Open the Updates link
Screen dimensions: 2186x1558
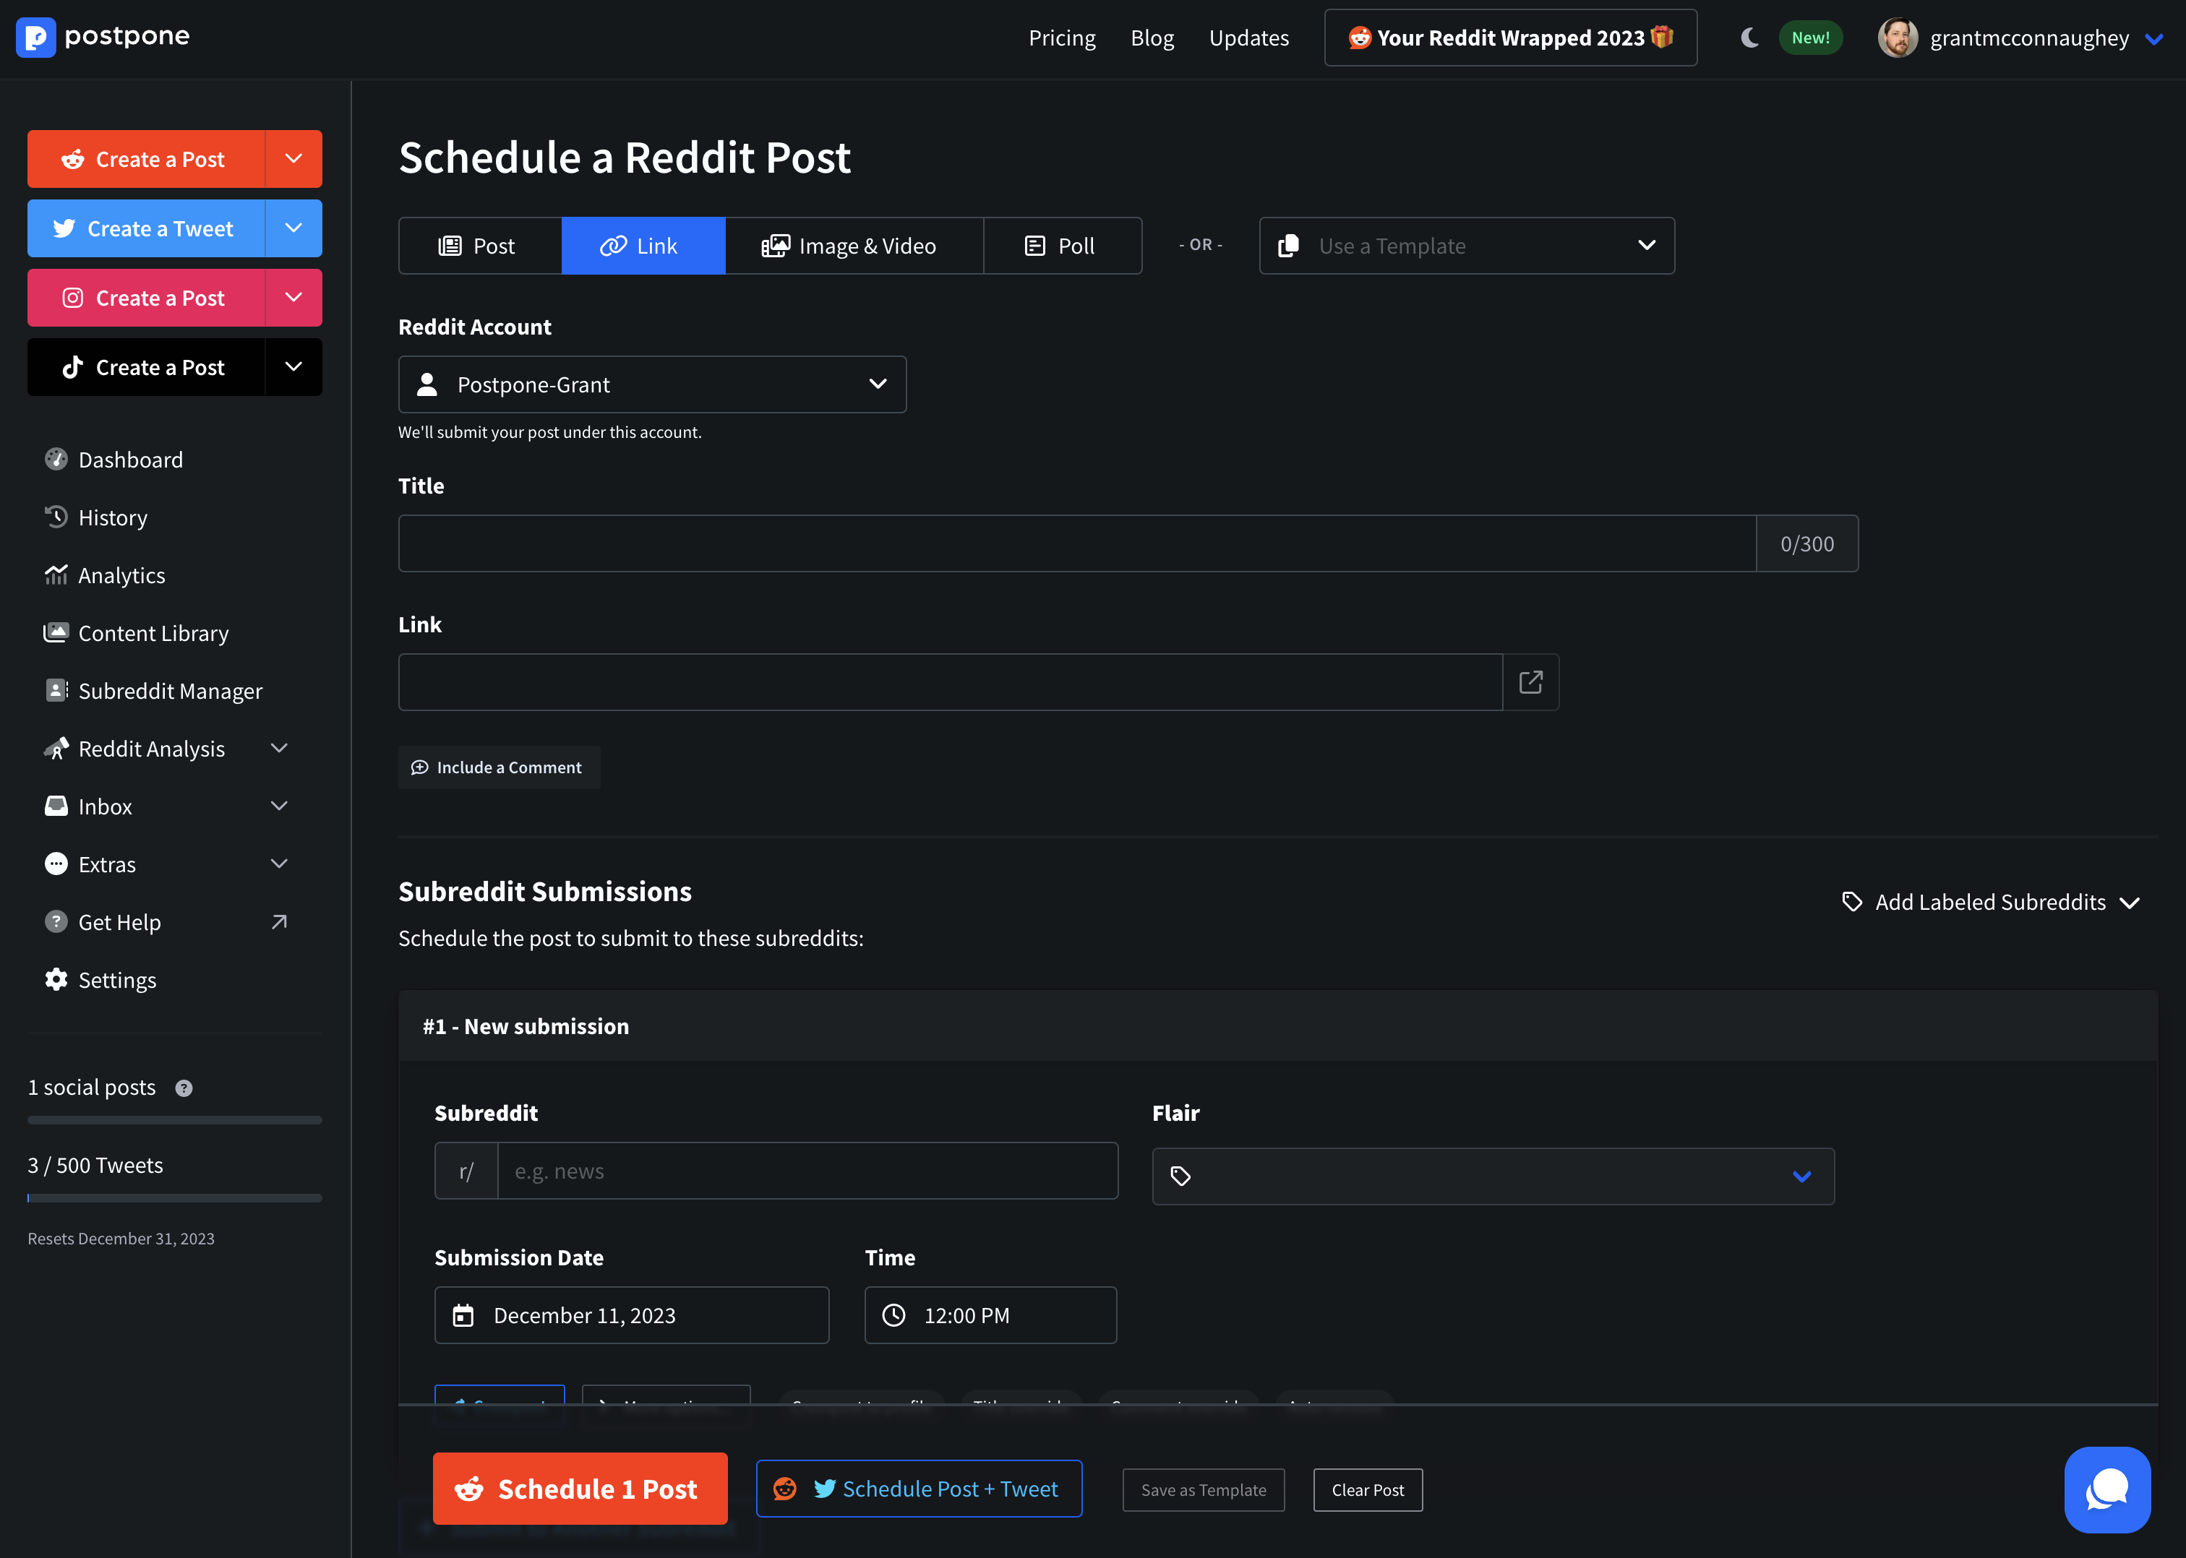[x=1248, y=38]
